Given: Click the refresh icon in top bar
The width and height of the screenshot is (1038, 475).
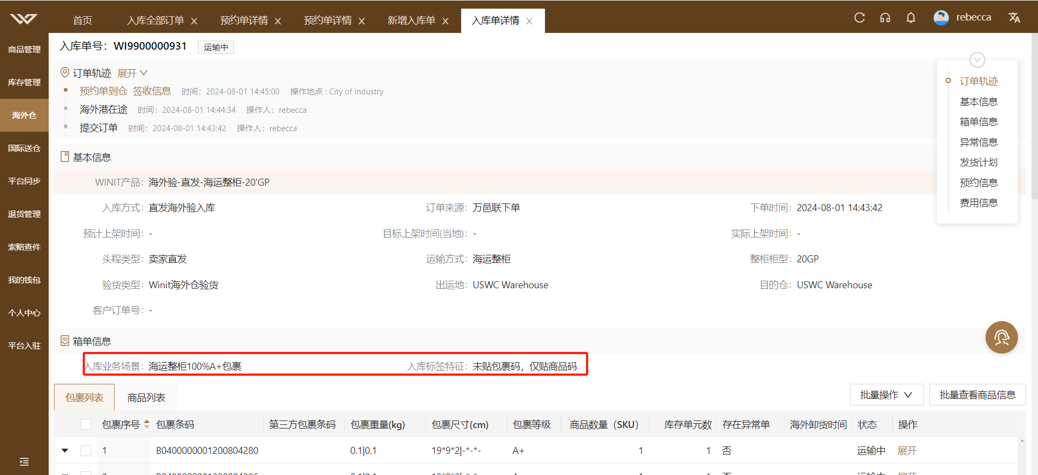Looking at the screenshot, I should point(859,18).
